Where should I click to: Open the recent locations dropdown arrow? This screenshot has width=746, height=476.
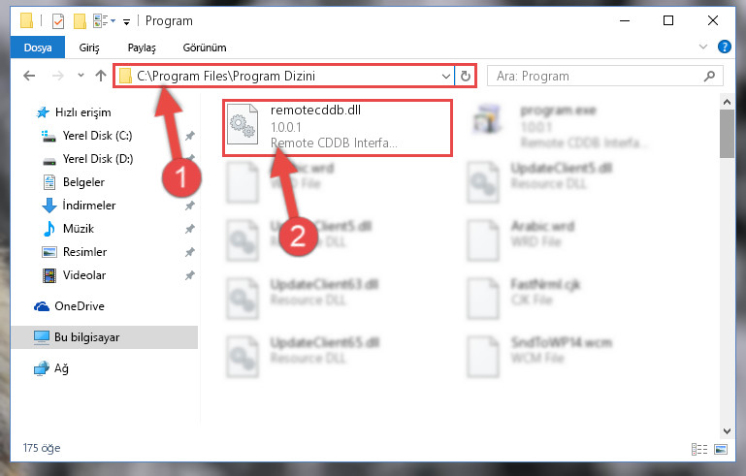[81, 76]
